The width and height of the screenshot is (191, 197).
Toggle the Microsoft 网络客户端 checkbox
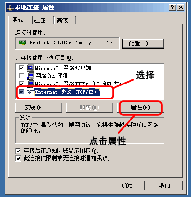[21, 68]
